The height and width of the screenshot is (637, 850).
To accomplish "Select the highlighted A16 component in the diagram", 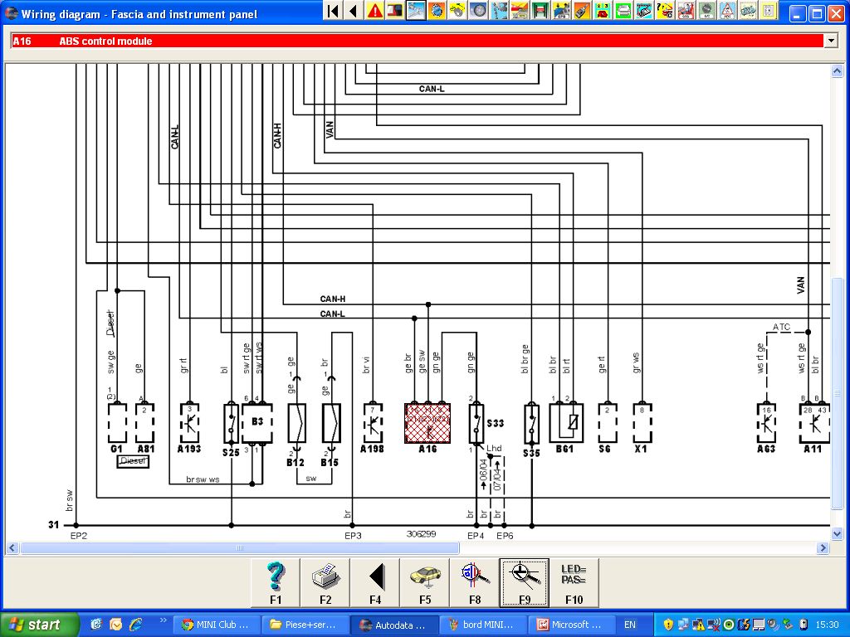I will 427,424.
